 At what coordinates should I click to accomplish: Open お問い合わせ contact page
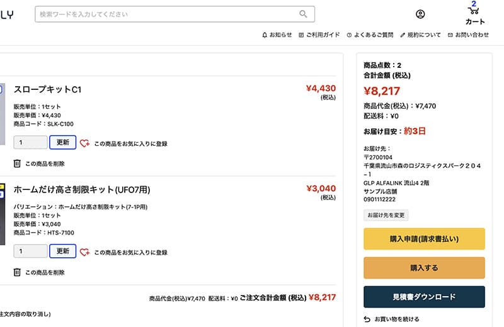pos(468,35)
